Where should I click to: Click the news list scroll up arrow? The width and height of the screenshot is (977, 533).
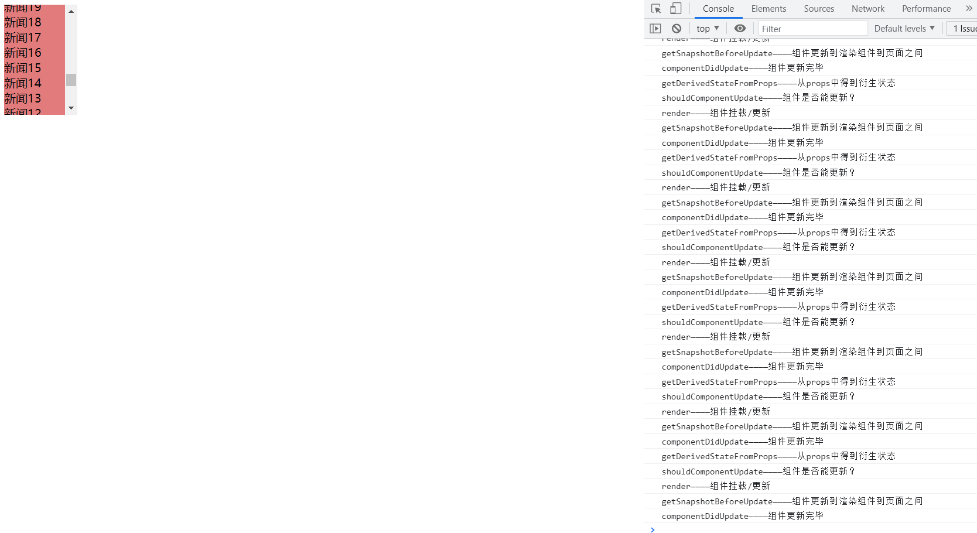(x=71, y=11)
